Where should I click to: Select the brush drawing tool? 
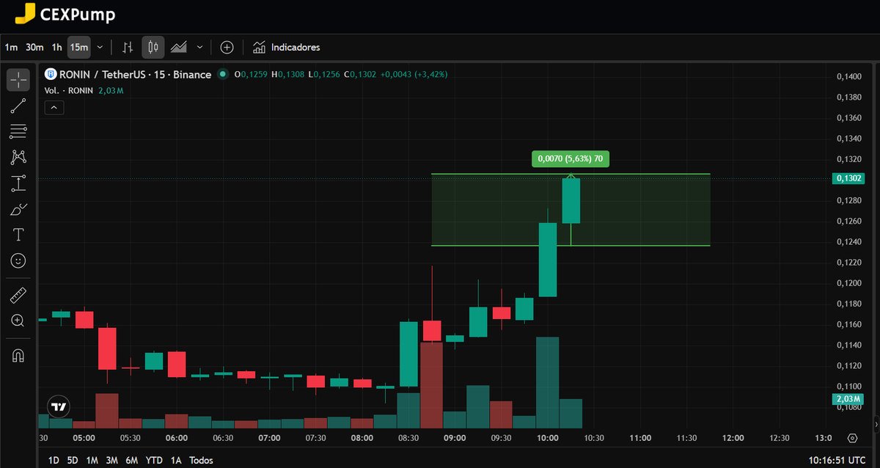[x=18, y=209]
